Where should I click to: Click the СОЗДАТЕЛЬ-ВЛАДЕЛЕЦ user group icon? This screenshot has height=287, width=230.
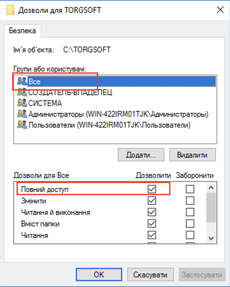[x=22, y=92]
